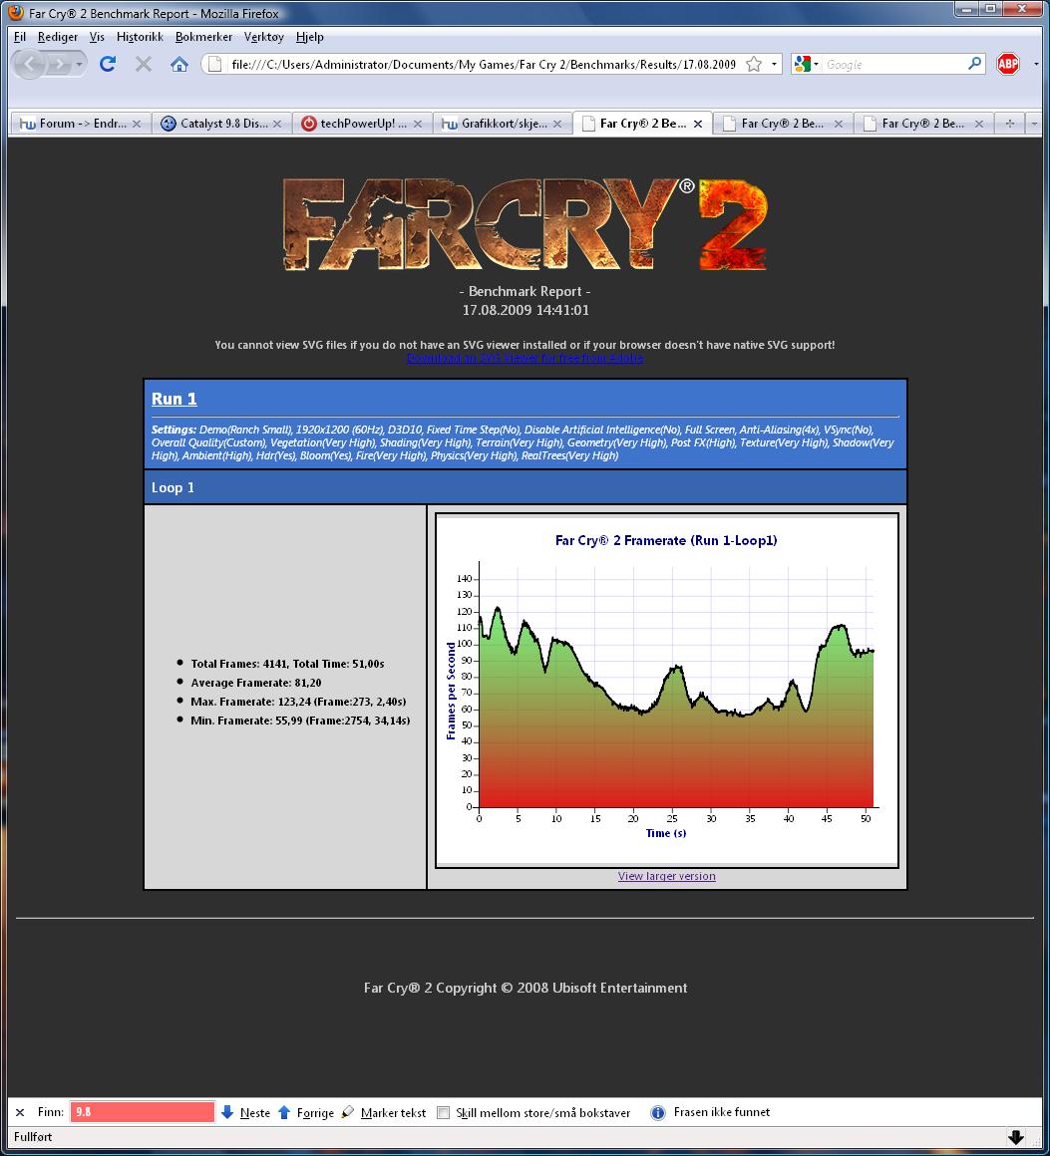The height and width of the screenshot is (1156, 1050).
Task: Open the Verktøy menu
Action: pyautogui.click(x=263, y=37)
